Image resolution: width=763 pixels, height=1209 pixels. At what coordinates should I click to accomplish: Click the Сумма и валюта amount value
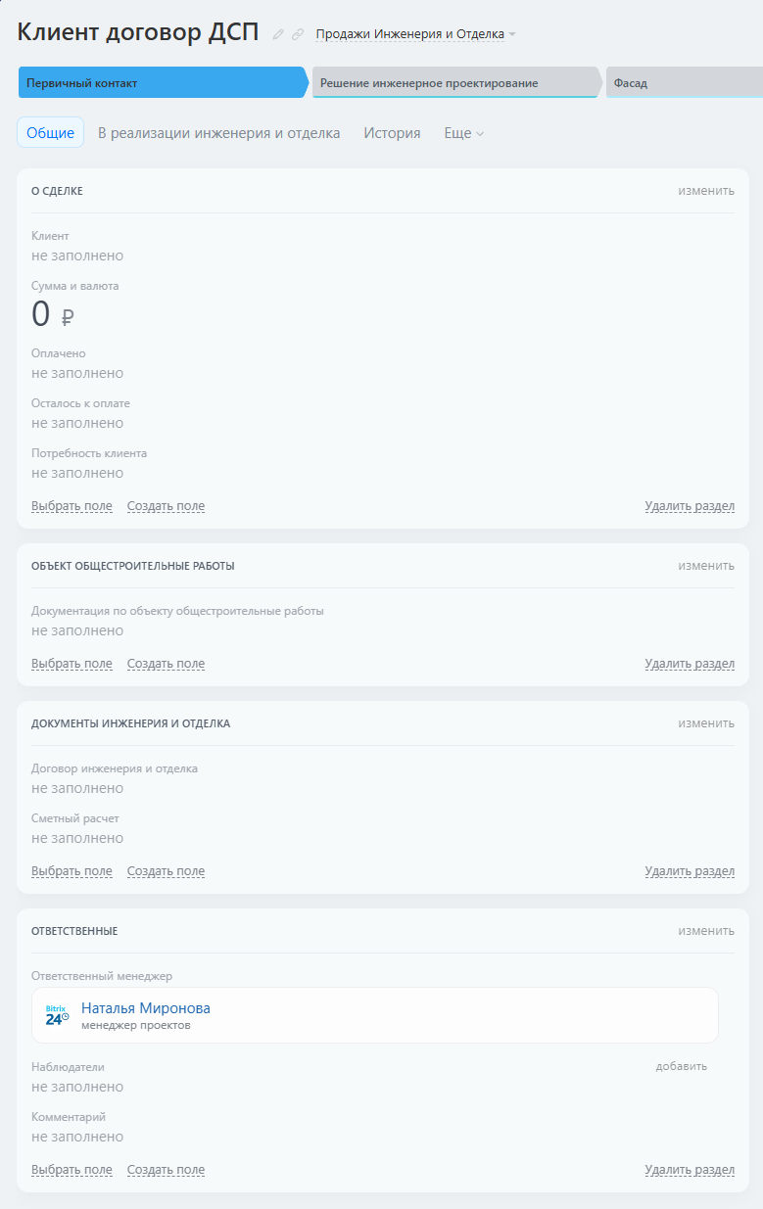(41, 315)
